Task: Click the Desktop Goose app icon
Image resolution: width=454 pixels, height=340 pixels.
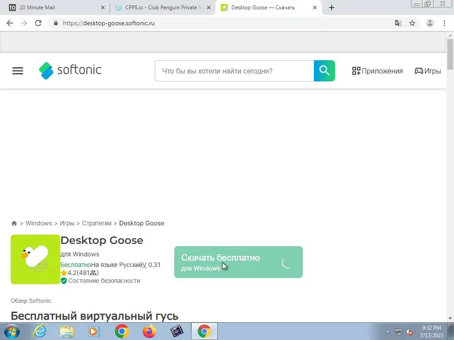Action: [35, 259]
